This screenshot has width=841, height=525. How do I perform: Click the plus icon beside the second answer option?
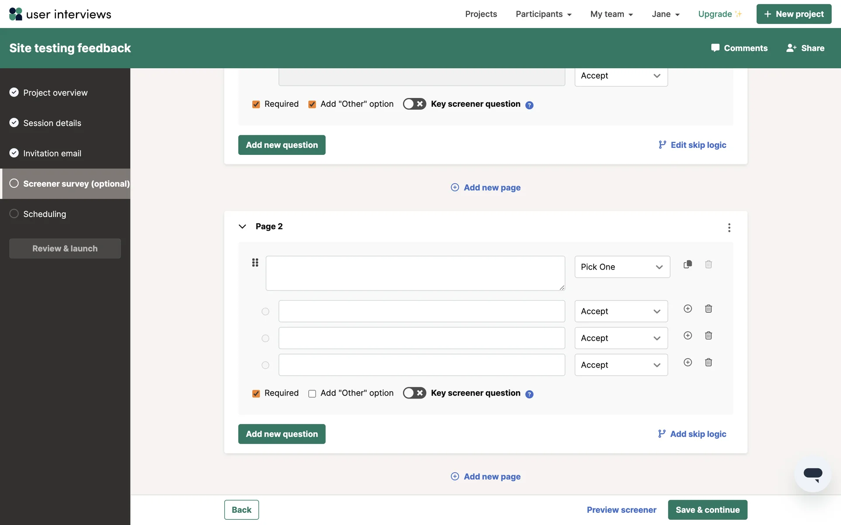pos(688,336)
